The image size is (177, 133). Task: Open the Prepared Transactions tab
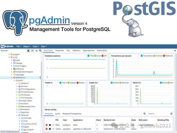coord(72,114)
